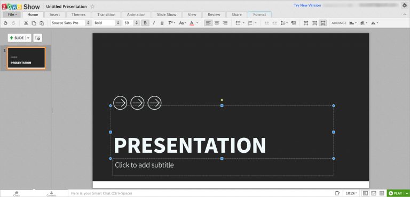The height and width of the screenshot is (197, 410).
Task: Apply numbered list
Action: [x=250, y=23]
